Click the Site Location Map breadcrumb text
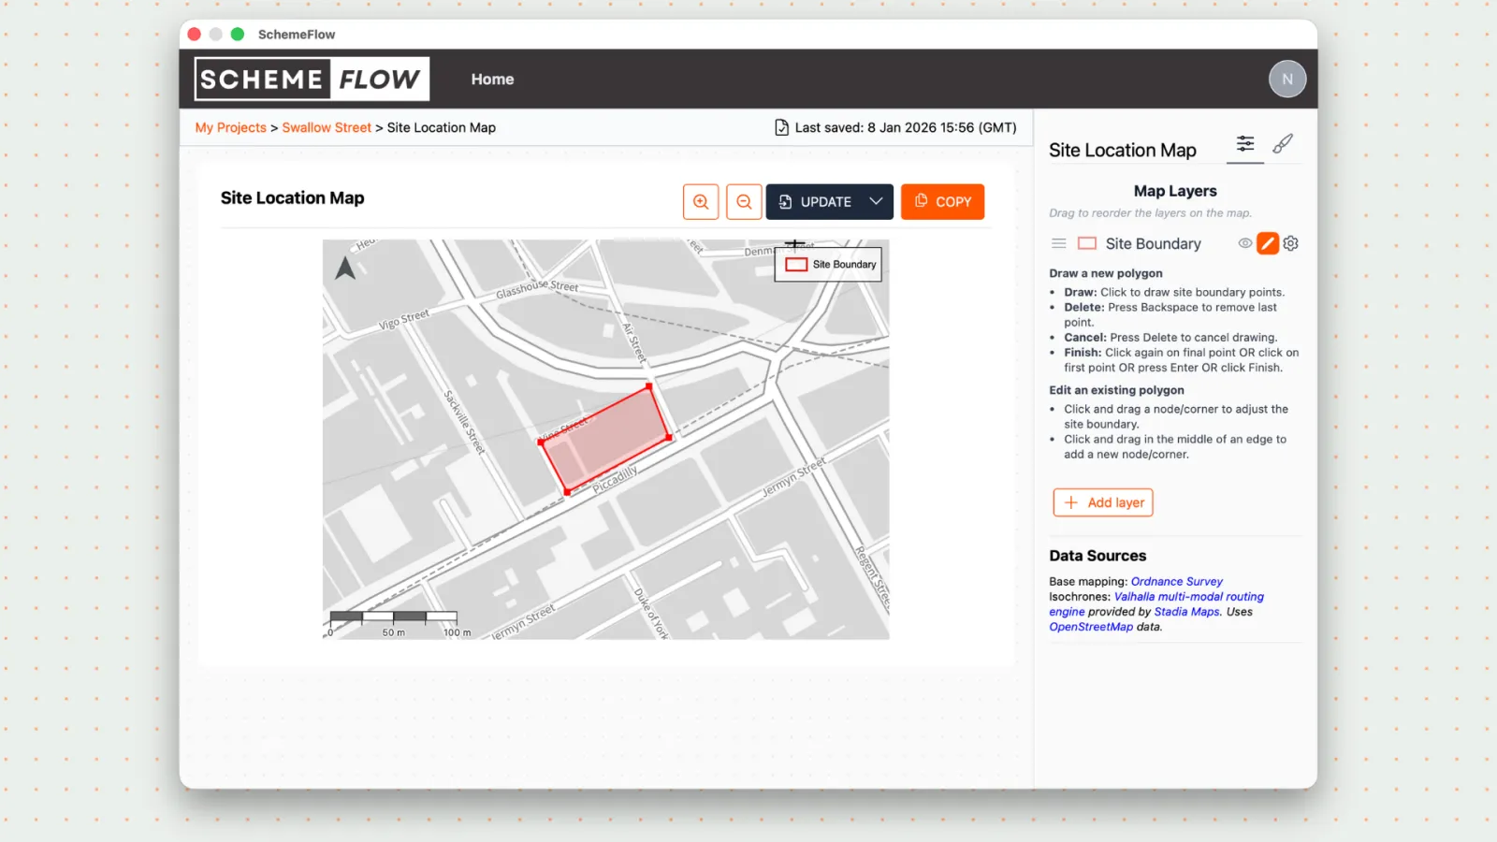The width and height of the screenshot is (1497, 842). 442,127
